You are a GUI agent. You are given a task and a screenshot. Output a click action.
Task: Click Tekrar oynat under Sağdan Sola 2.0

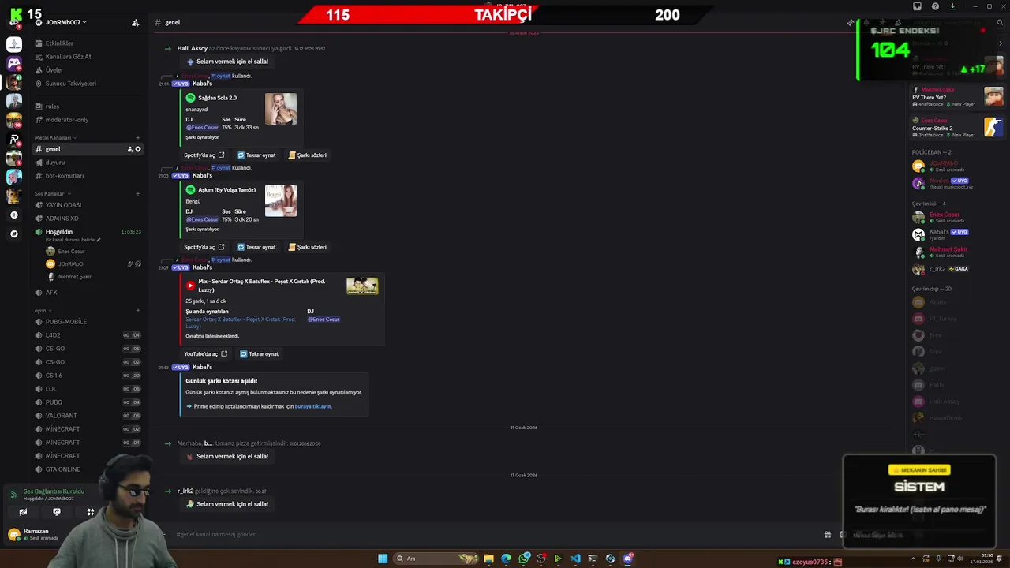point(256,155)
